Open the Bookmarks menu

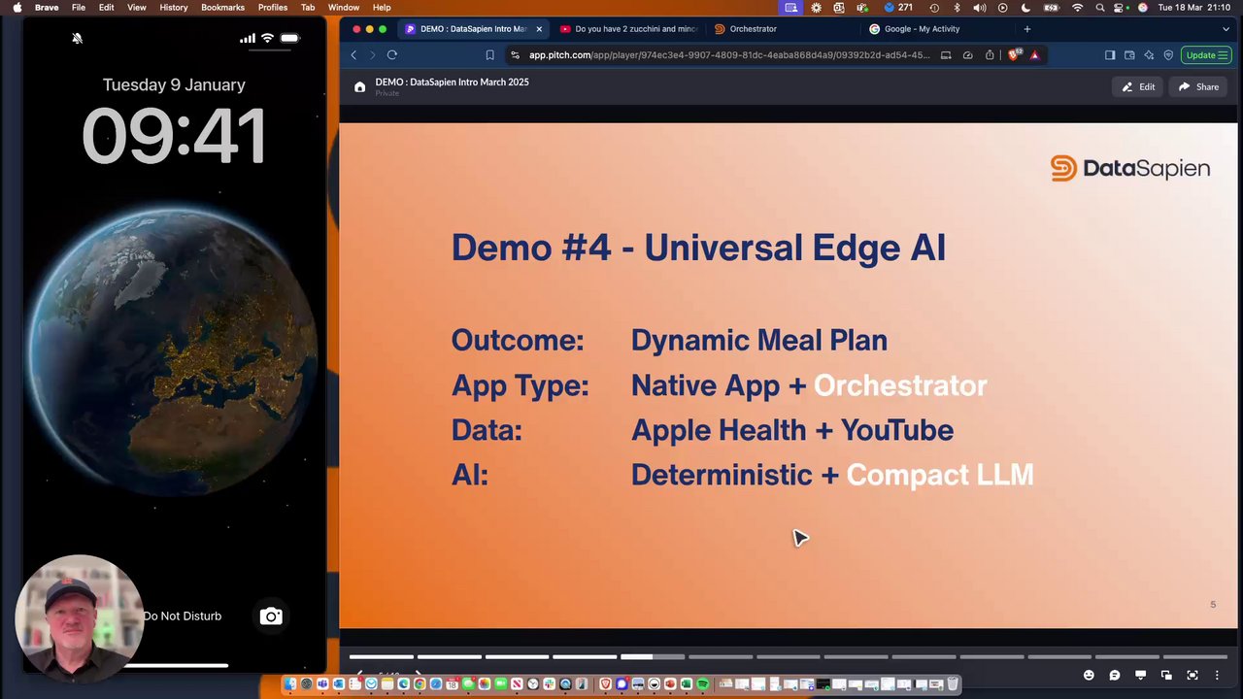222,8
